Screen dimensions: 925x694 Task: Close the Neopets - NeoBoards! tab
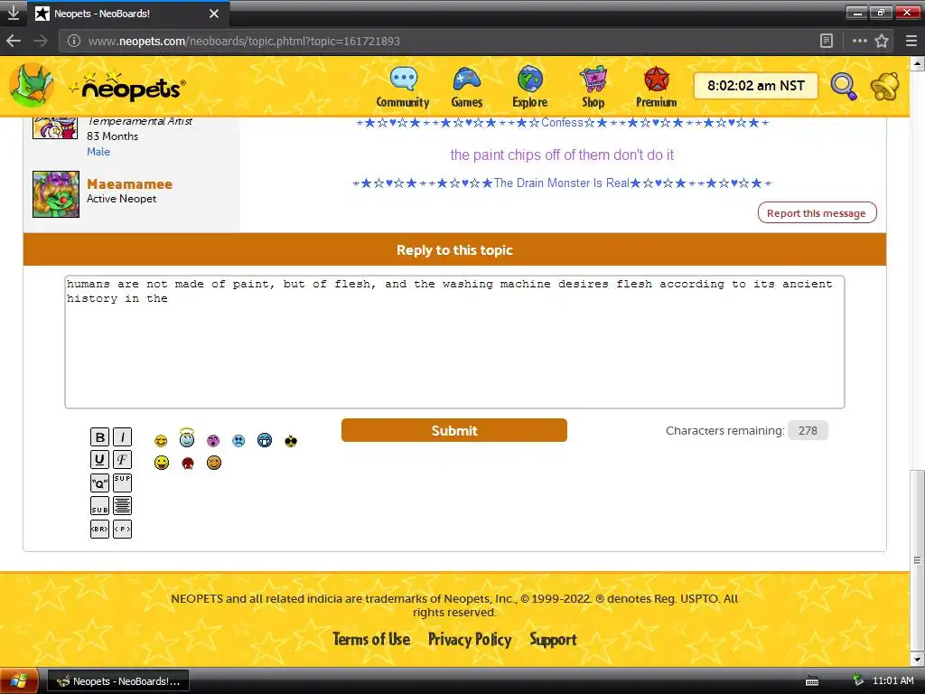pos(214,14)
